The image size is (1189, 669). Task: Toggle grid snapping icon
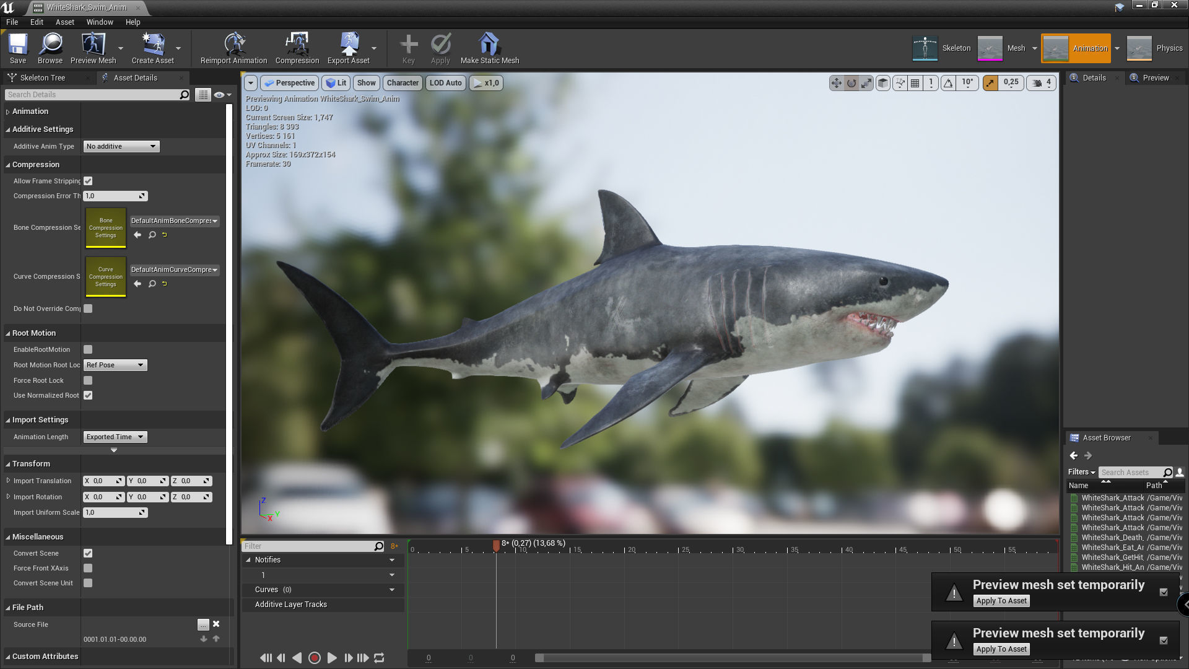tap(915, 83)
